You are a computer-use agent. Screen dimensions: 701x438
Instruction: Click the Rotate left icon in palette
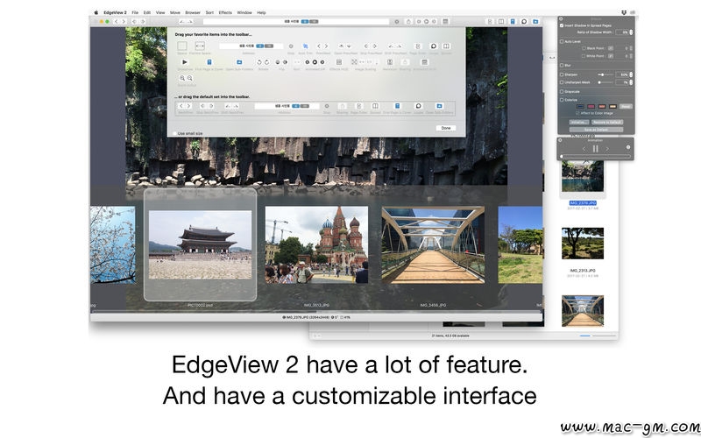(259, 62)
